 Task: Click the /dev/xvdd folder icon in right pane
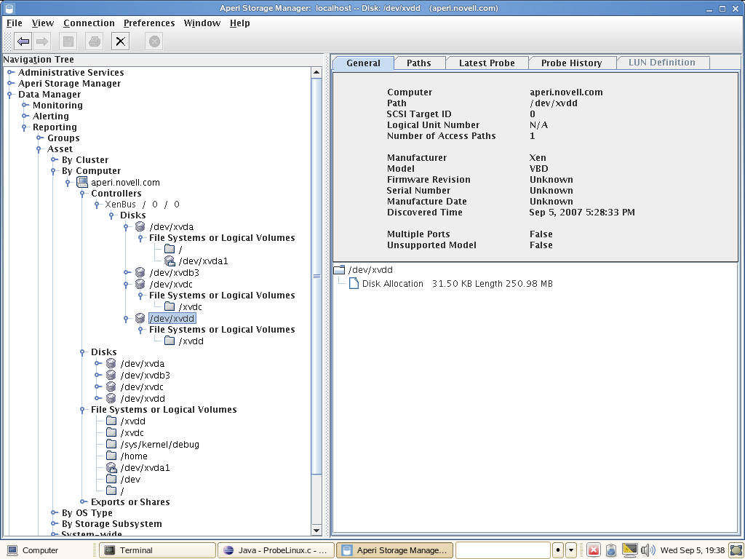tap(339, 269)
